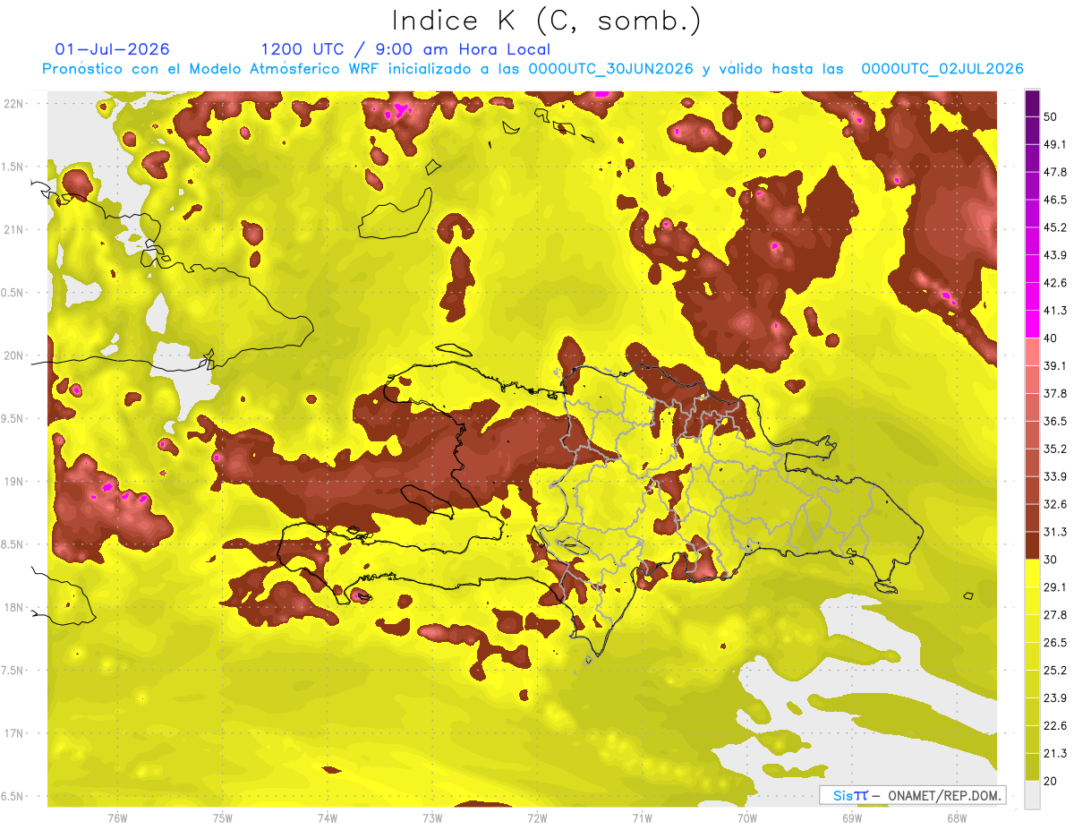This screenshot has width=1074, height=830.
Task: Click the colorbar value '41.3'
Action: click(1055, 311)
